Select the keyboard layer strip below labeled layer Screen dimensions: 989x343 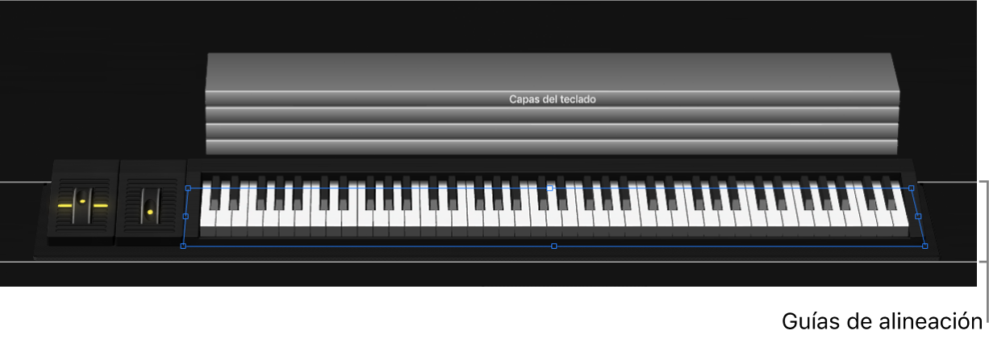tap(553, 115)
